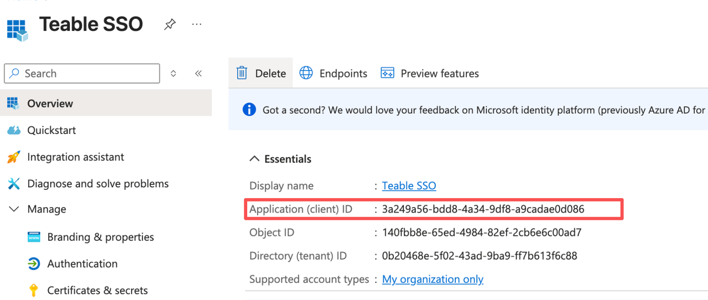This screenshot has width=708, height=300.
Task: Toggle the sidebar expand/collapse arrows
Action: click(x=173, y=73)
